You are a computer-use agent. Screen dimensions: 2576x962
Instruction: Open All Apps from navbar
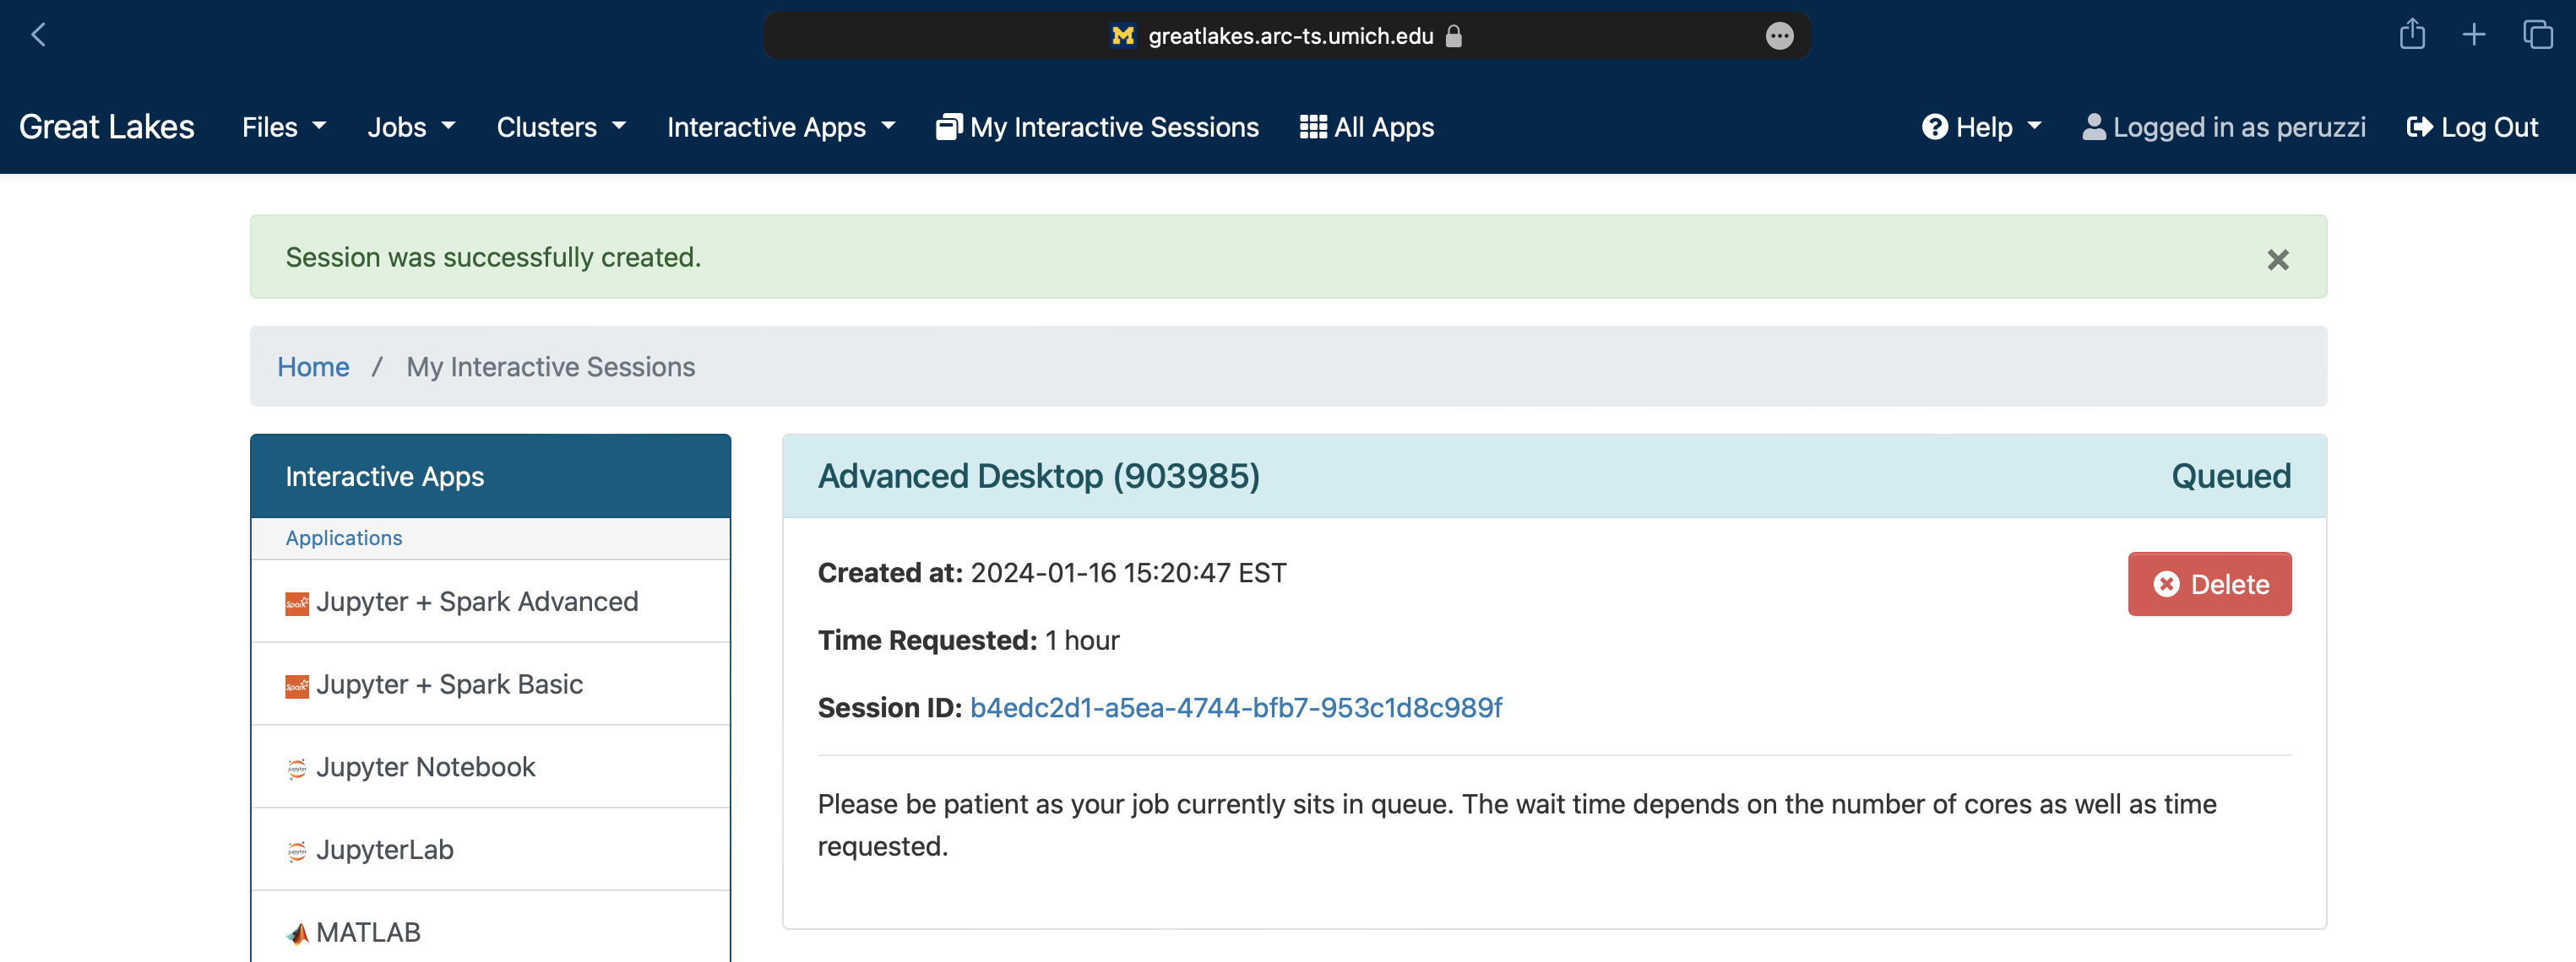pos(1366,127)
